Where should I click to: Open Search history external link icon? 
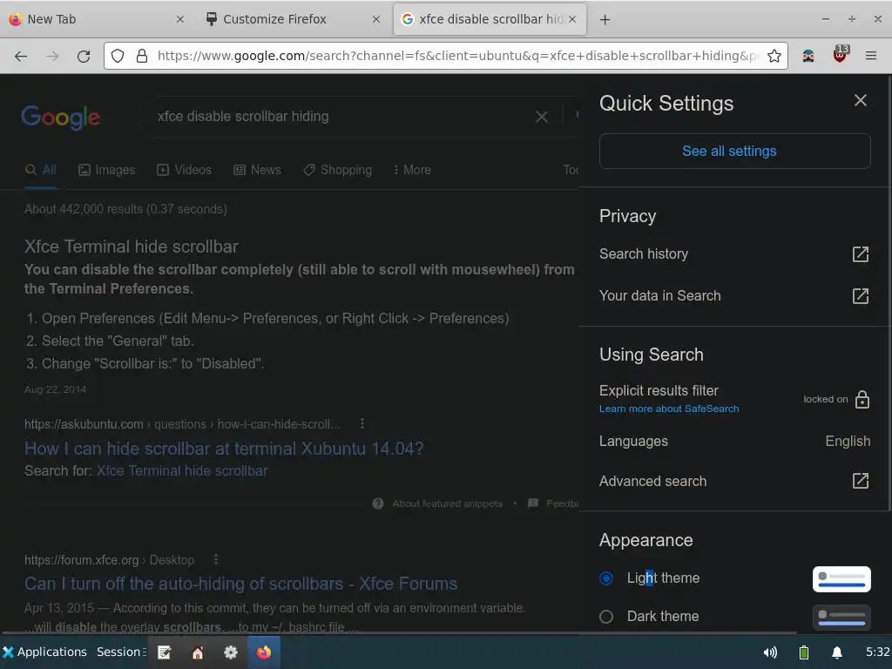coord(860,253)
